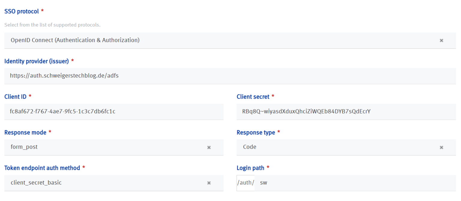
Task: Open the Token endpoint auth method dropdown
Action: tap(120, 183)
